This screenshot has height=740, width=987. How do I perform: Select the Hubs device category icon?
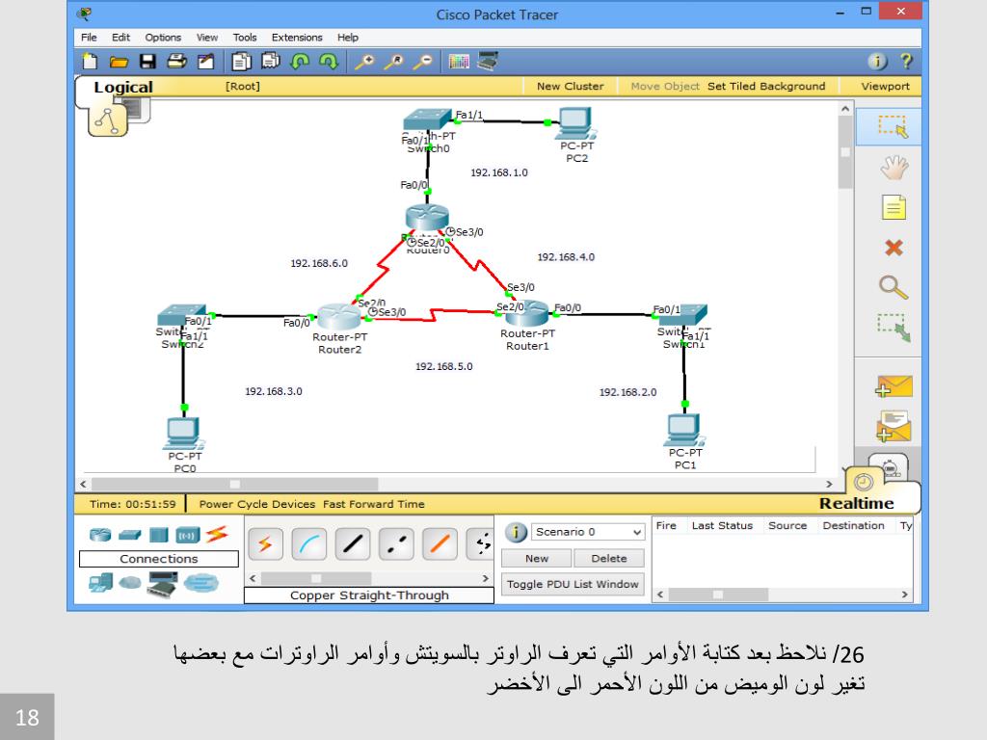tap(159, 535)
